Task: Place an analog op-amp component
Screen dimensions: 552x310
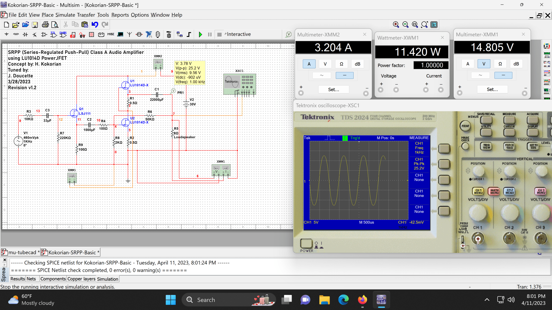Action: pos(44,34)
